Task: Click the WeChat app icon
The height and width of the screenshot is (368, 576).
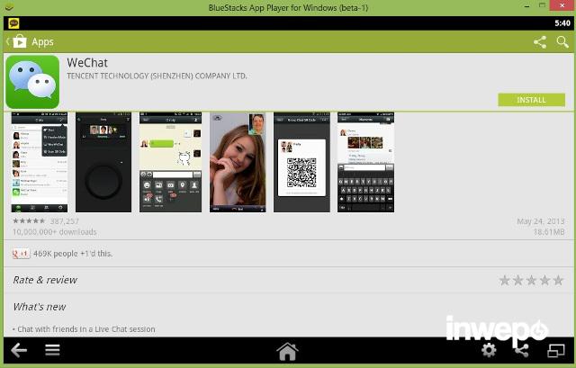Action: (32, 82)
